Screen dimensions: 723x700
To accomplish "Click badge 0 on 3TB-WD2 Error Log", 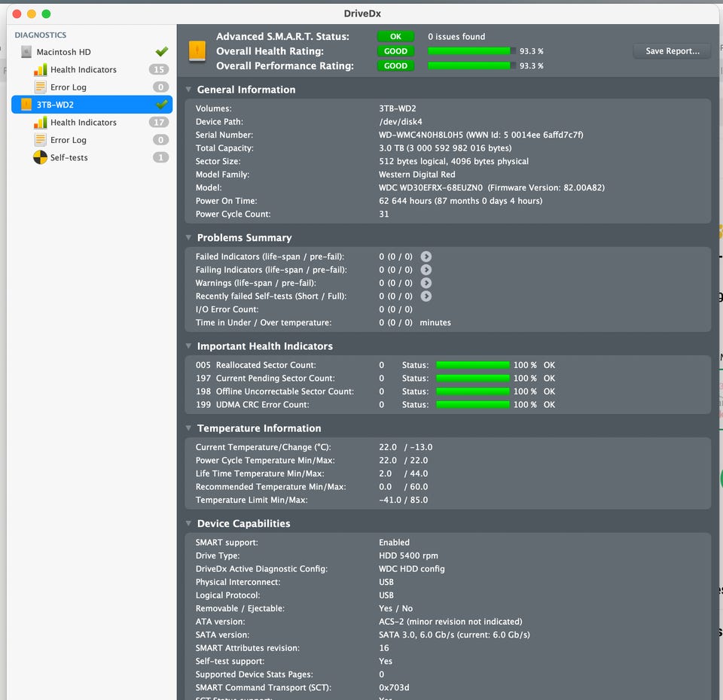I will [160, 140].
